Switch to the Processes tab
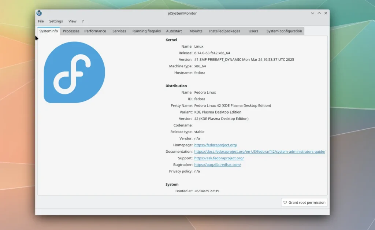Screen dimensions: 375x230 click(x=71, y=31)
